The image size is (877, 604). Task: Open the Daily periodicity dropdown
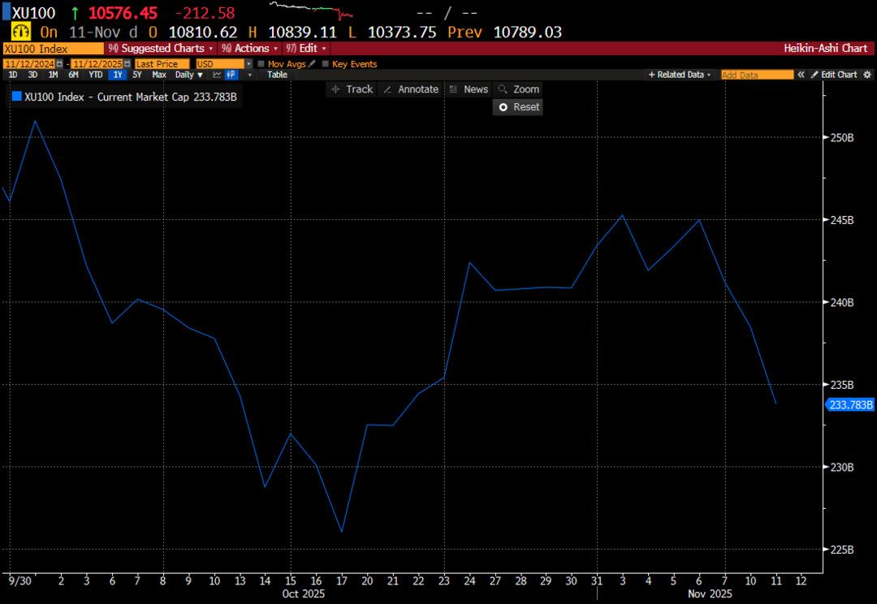tap(189, 75)
